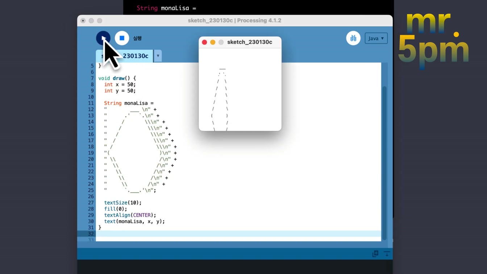Click the Processing window close button
487x274 pixels.
click(83, 21)
